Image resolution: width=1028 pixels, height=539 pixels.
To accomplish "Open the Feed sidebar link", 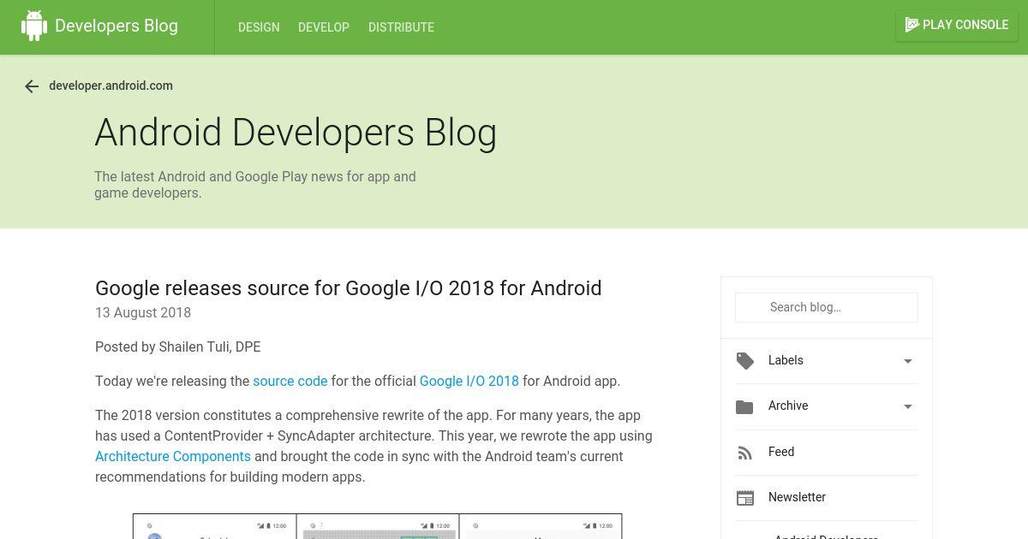I will tap(781, 452).
